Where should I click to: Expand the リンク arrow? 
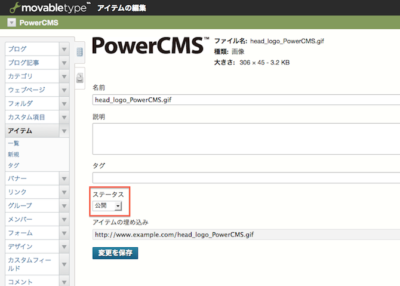coord(64,192)
